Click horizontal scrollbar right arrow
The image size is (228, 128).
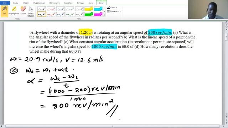click(223, 126)
